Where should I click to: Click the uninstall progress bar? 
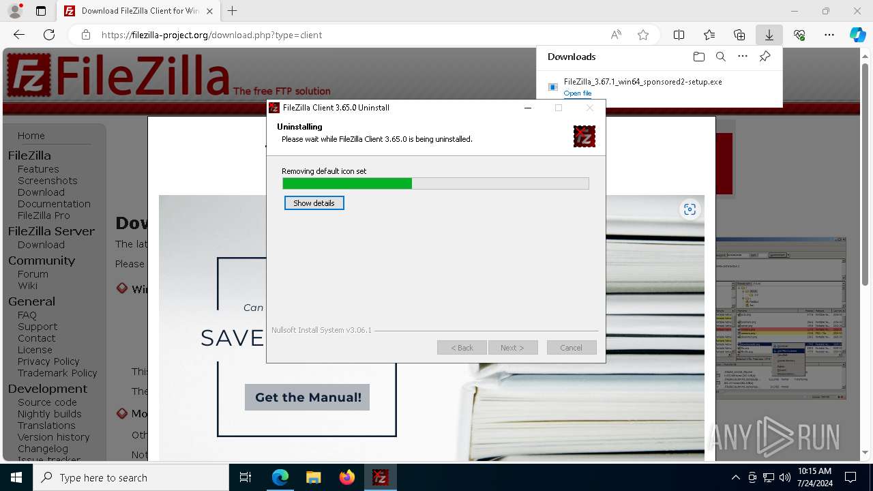436,183
